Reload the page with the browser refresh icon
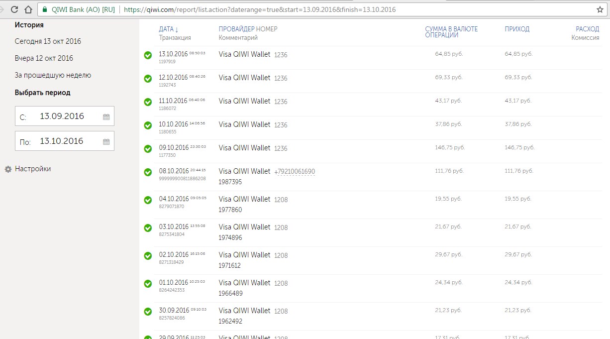610x339 pixels. [x=14, y=9]
